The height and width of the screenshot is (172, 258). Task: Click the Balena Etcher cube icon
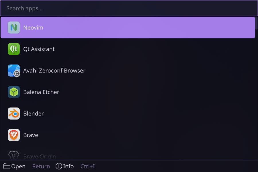(x=14, y=92)
